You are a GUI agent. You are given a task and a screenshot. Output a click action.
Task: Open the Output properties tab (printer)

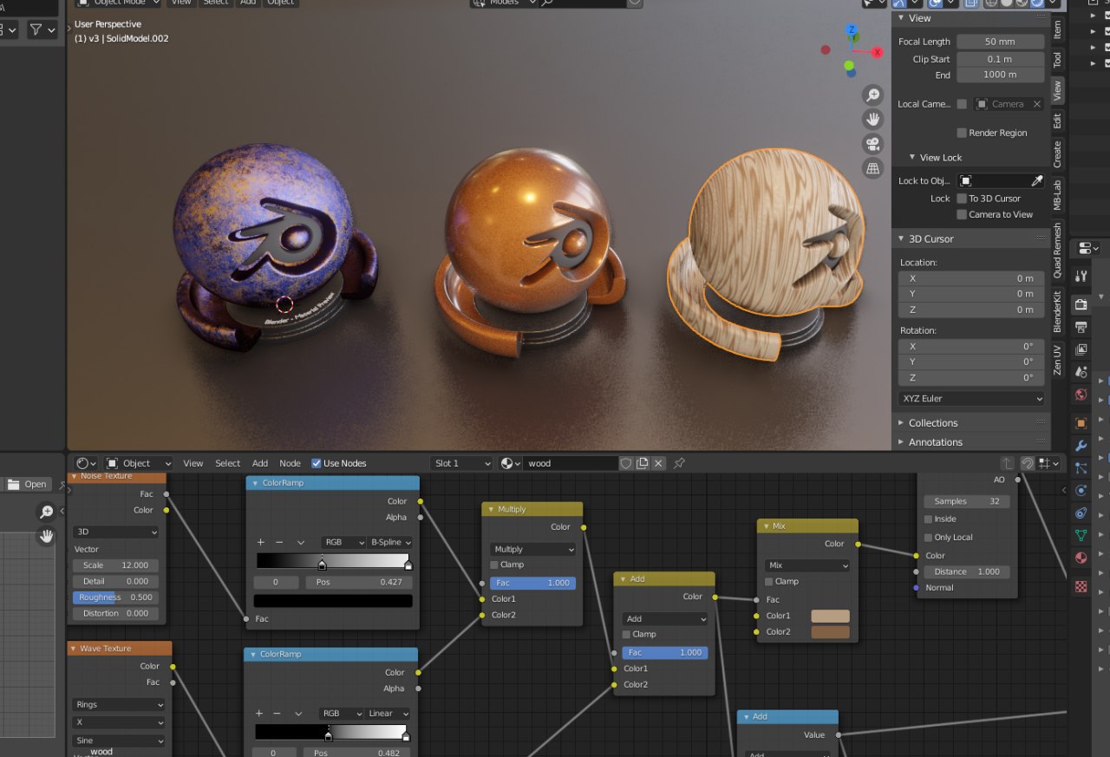click(x=1081, y=327)
